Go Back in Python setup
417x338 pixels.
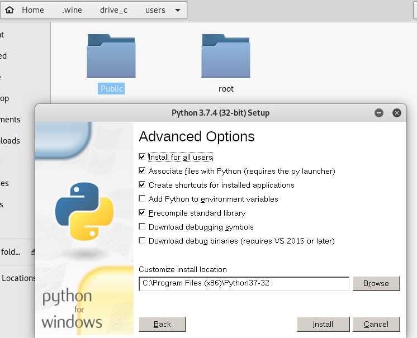click(162, 324)
